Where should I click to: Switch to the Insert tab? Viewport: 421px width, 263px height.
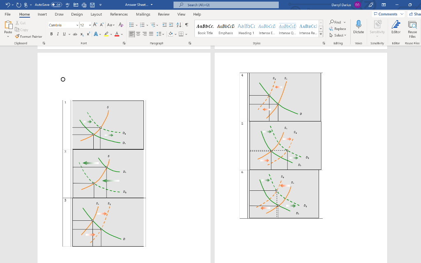tap(42, 14)
